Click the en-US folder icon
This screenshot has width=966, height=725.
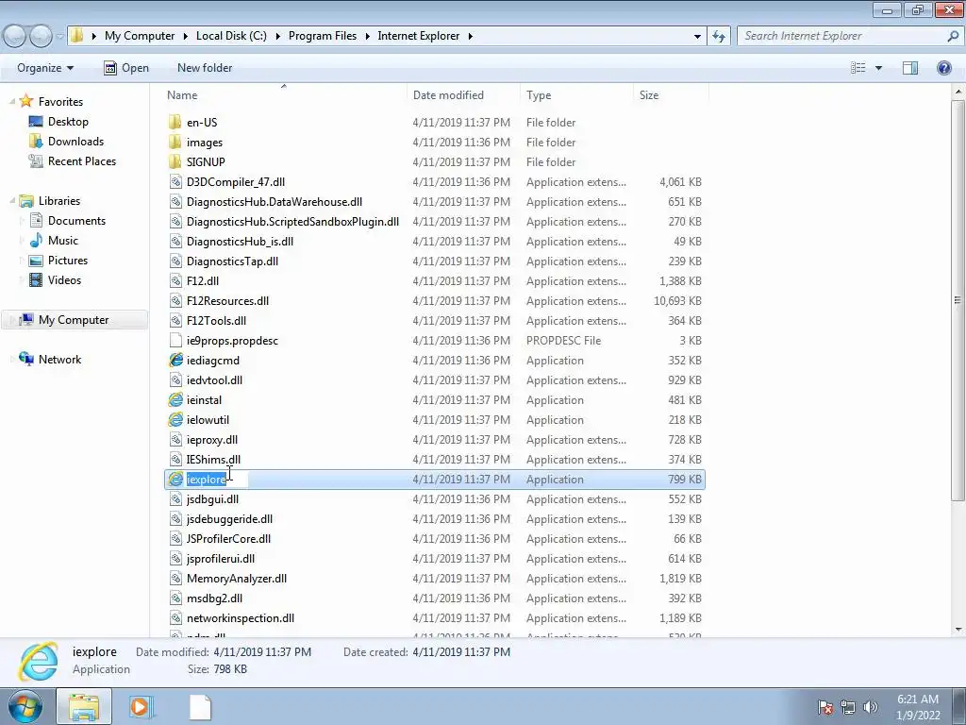(x=175, y=122)
